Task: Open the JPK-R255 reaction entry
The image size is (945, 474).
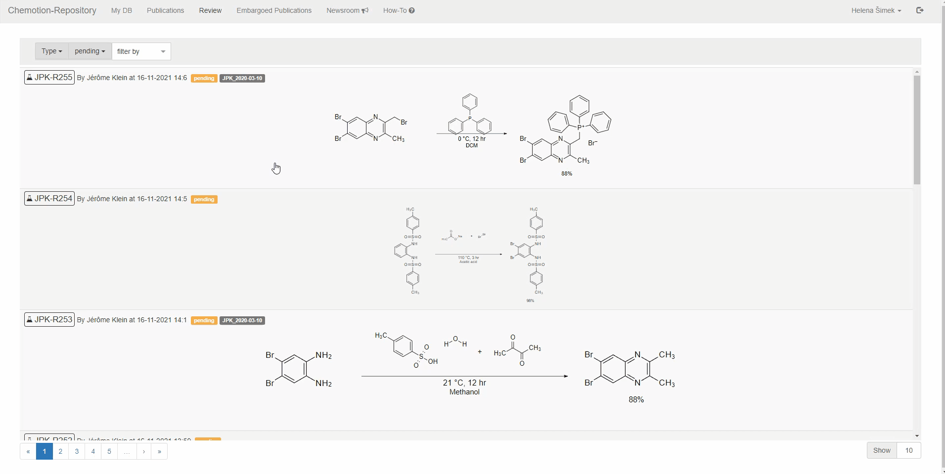Action: [49, 78]
